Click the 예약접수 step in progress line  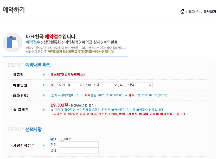(33, 42)
